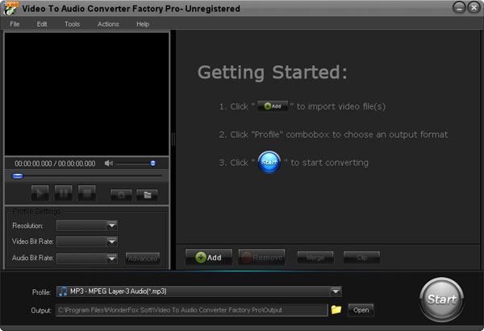Click the Clip button
This screenshot has width=484, height=331.
pyautogui.click(x=361, y=257)
